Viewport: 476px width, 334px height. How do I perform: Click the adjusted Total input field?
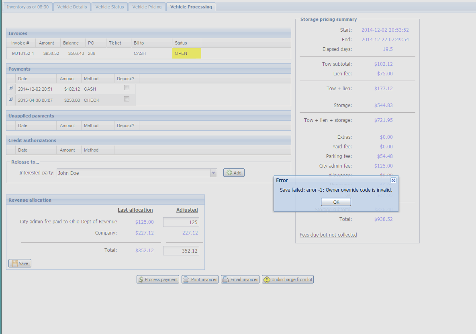click(181, 251)
